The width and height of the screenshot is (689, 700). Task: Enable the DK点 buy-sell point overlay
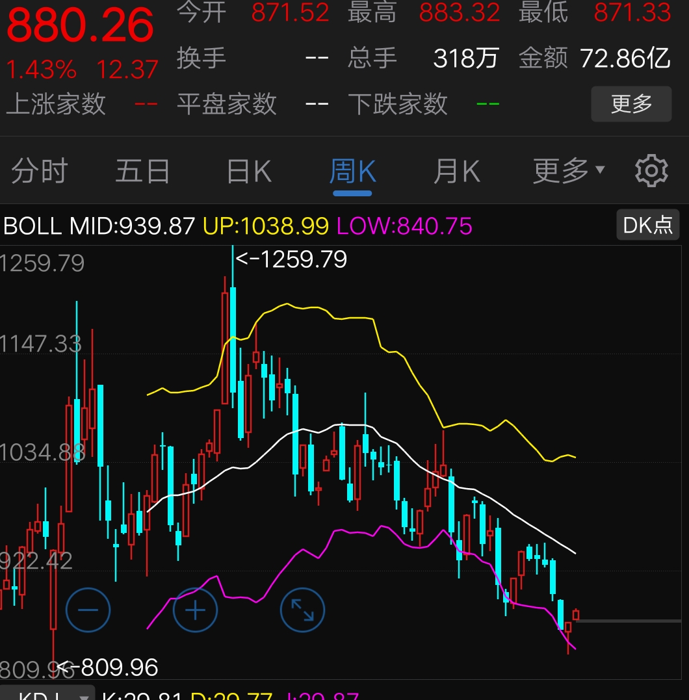coord(647,224)
